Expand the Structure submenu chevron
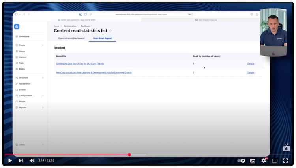Image resolution: width=296 pixels, height=168 pixels. pos(43,78)
